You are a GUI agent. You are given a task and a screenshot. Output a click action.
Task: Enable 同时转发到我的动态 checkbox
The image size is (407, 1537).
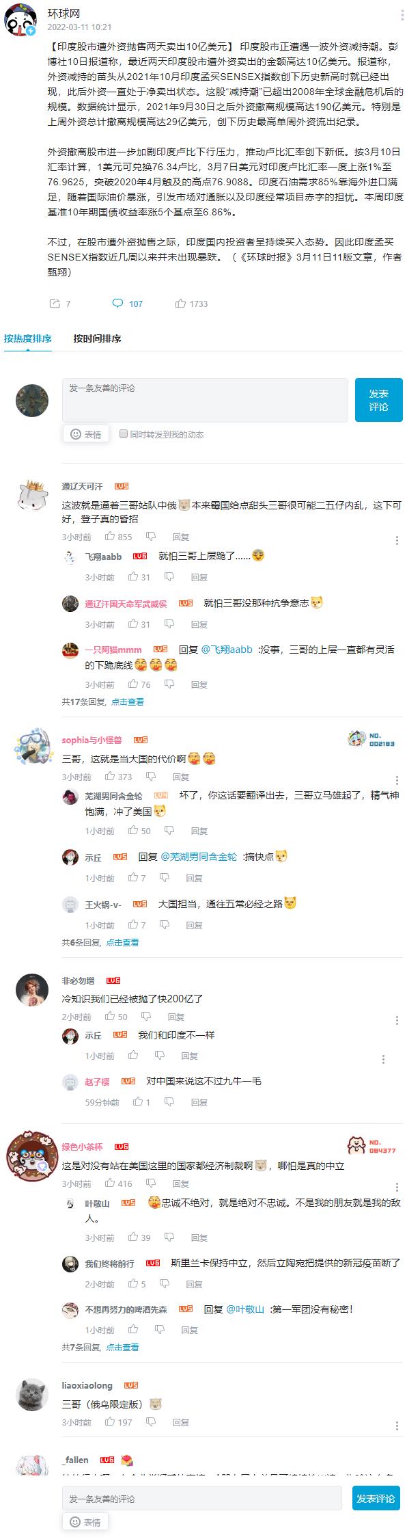(124, 433)
